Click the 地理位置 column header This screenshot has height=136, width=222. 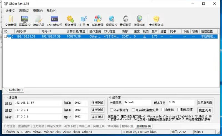tap(208, 32)
